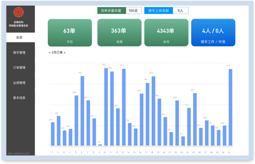Click the 100点 balance value
The image size is (255, 164).
(134, 11)
